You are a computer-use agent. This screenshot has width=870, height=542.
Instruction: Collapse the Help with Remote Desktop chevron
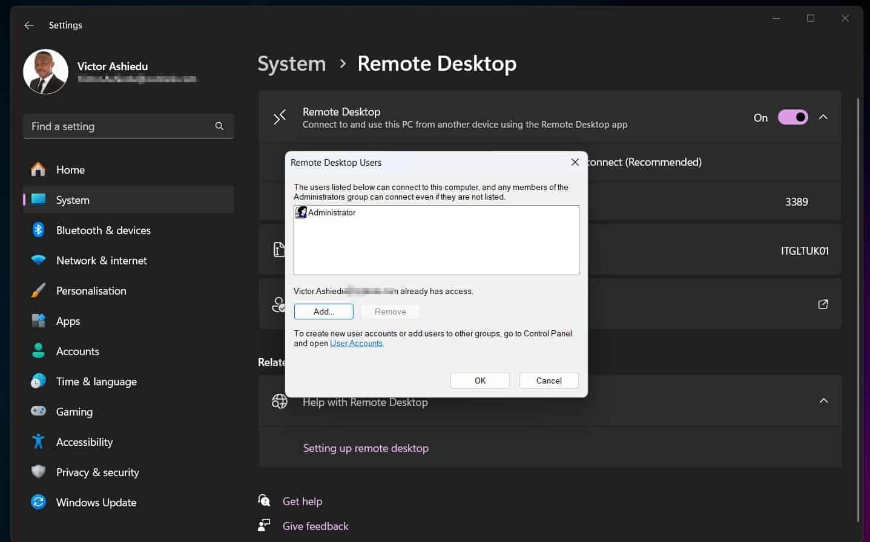click(x=823, y=400)
